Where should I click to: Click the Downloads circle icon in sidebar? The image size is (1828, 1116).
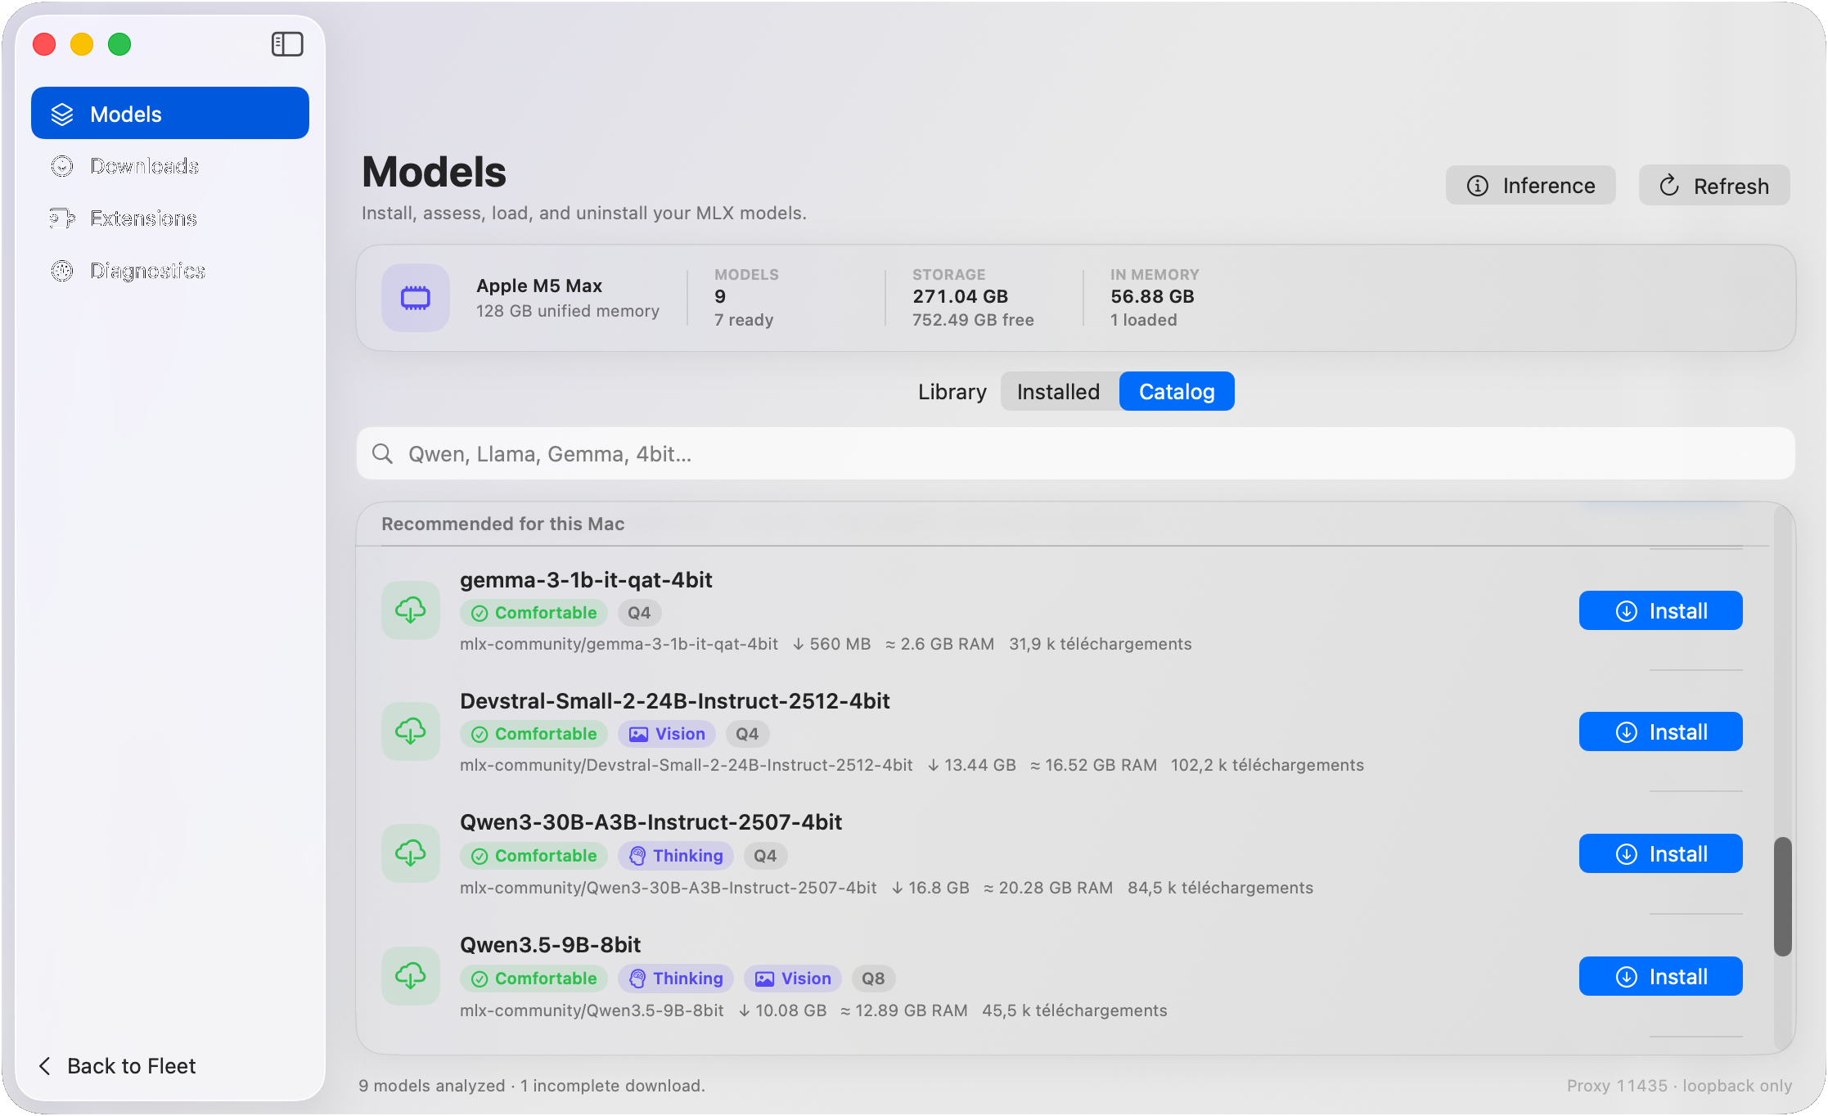click(x=62, y=166)
